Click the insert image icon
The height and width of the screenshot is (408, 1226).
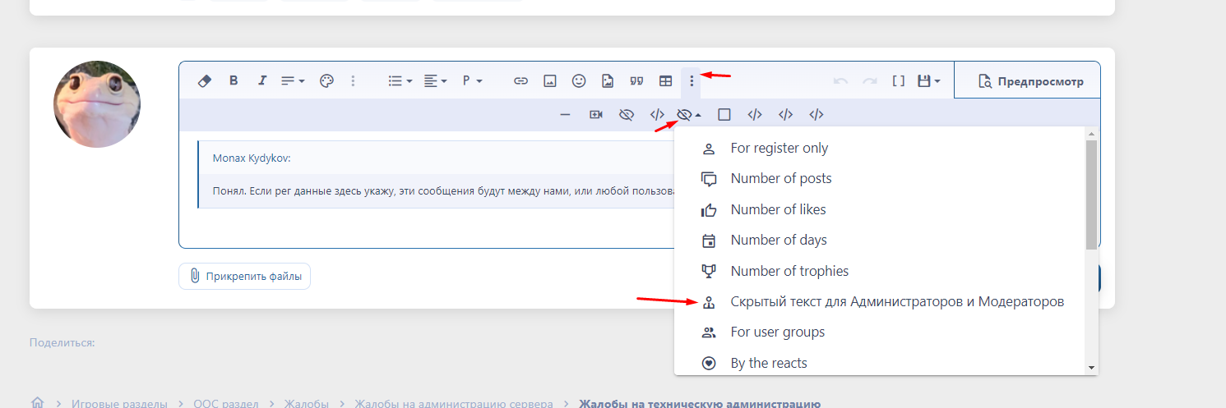[x=550, y=81]
